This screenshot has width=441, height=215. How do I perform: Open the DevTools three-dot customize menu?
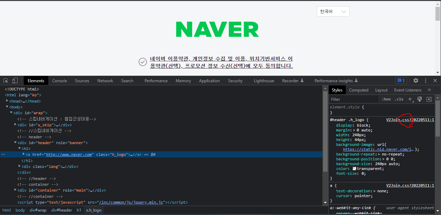click(425, 80)
